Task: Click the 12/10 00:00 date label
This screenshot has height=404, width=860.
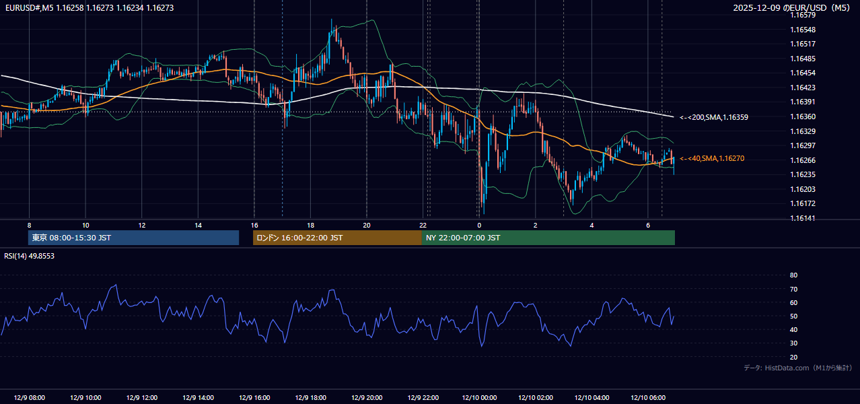Action: click(478, 398)
